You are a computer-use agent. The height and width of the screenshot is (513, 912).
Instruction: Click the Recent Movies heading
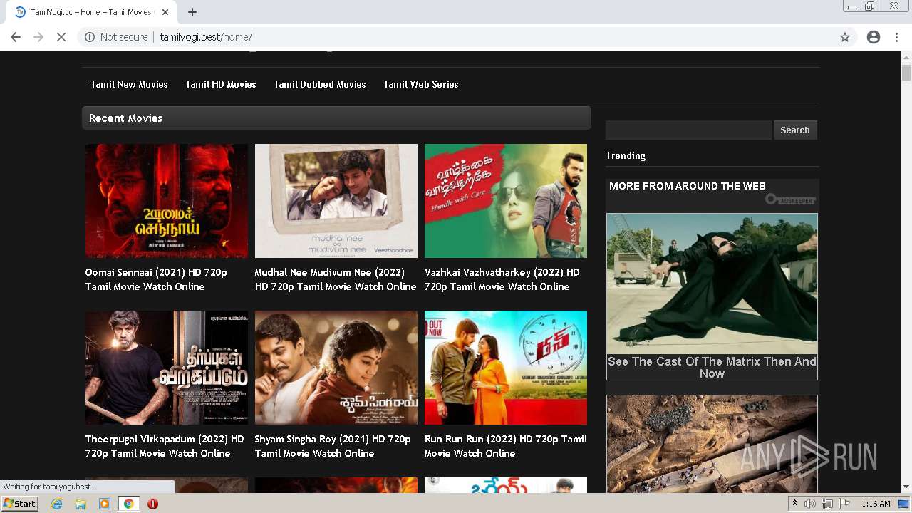click(125, 118)
